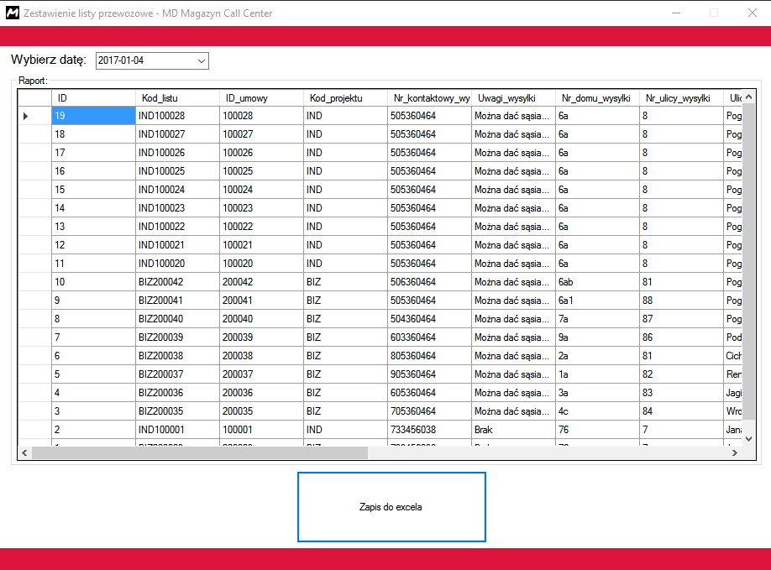This screenshot has height=570, width=771.
Task: Select cell BIZ200036
Action: [x=177, y=393]
